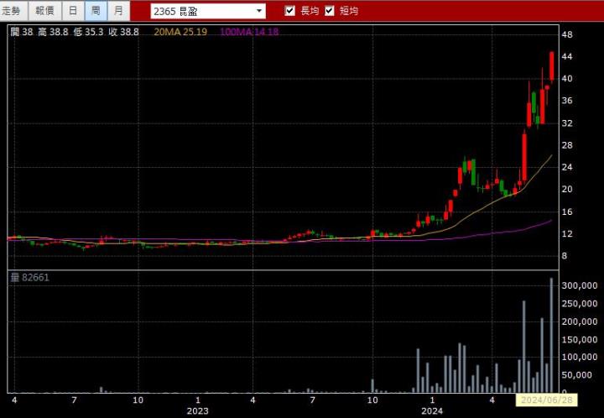
Task: Click the 2023 year label on time axis
Action: (197, 410)
